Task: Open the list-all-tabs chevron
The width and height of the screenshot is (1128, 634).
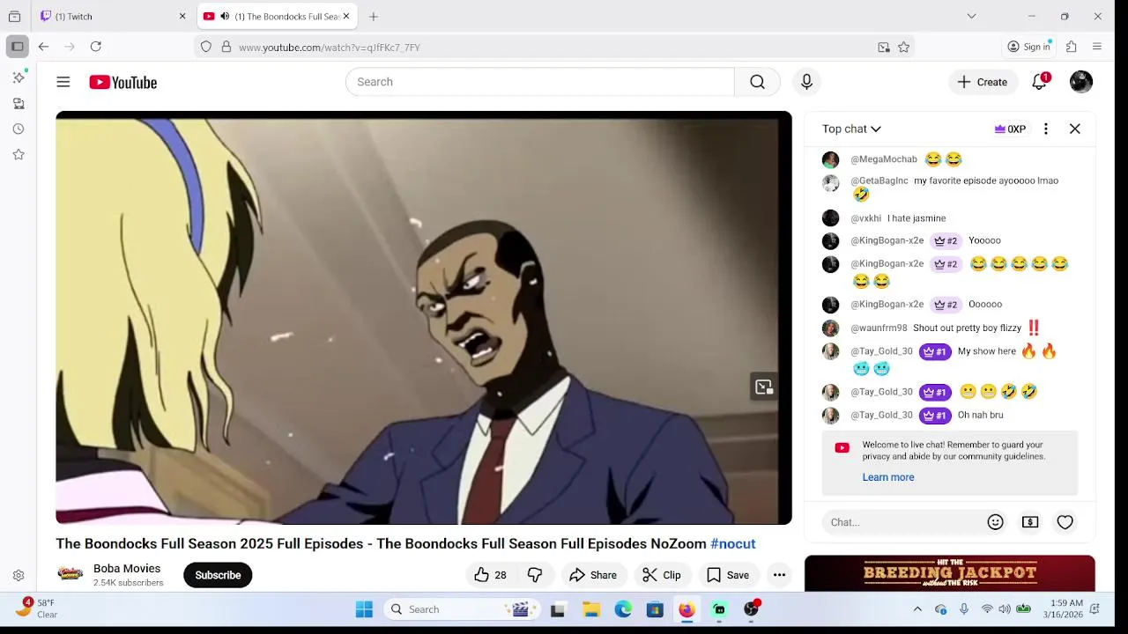Action: [971, 16]
